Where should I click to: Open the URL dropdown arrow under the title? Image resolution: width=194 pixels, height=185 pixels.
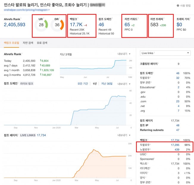(x=49, y=10)
